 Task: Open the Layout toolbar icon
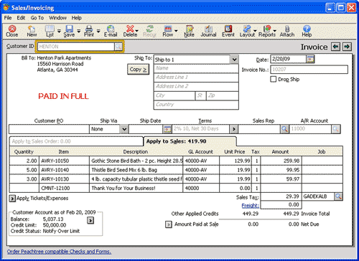247,31
